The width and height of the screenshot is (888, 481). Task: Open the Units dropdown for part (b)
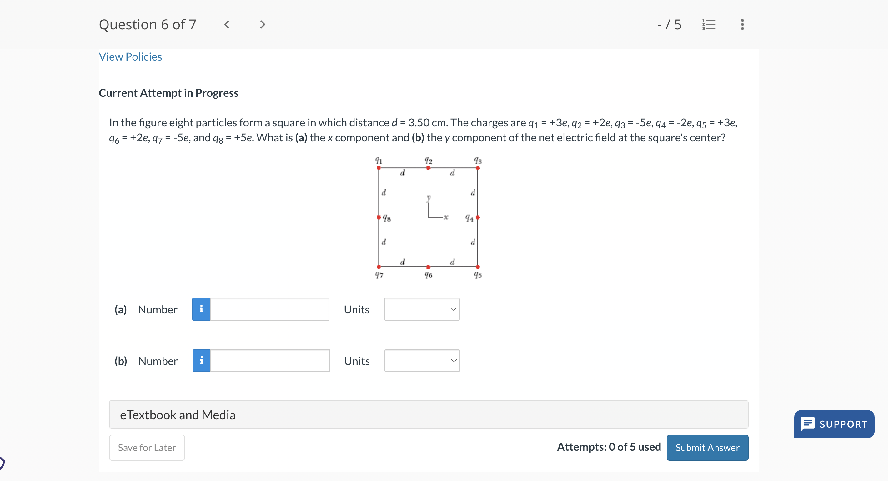(x=422, y=361)
